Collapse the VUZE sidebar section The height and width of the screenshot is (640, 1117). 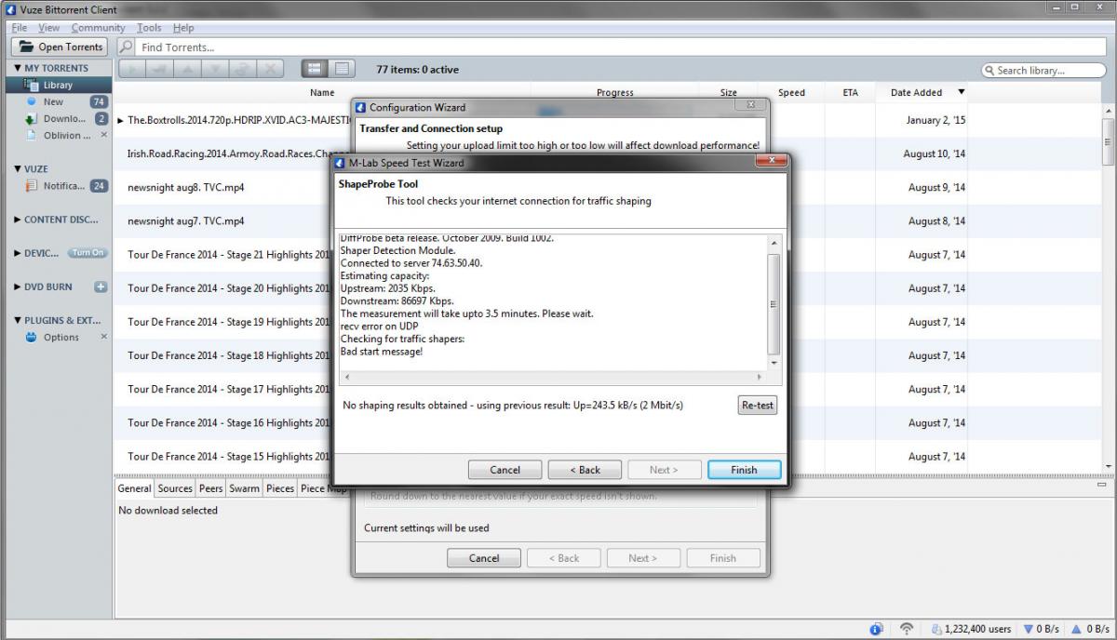click(18, 169)
